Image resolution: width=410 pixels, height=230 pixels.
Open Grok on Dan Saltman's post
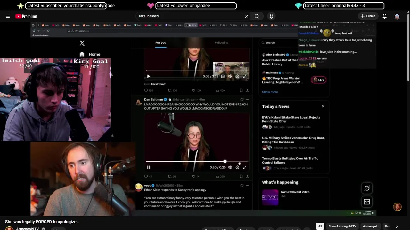pyautogui.click(x=242, y=99)
